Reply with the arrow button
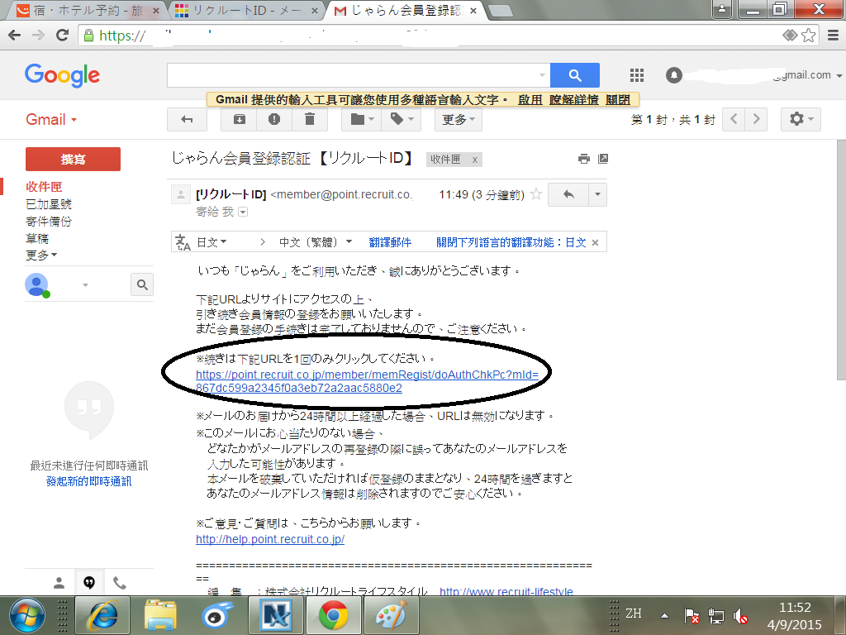This screenshot has width=846, height=635. 568,194
